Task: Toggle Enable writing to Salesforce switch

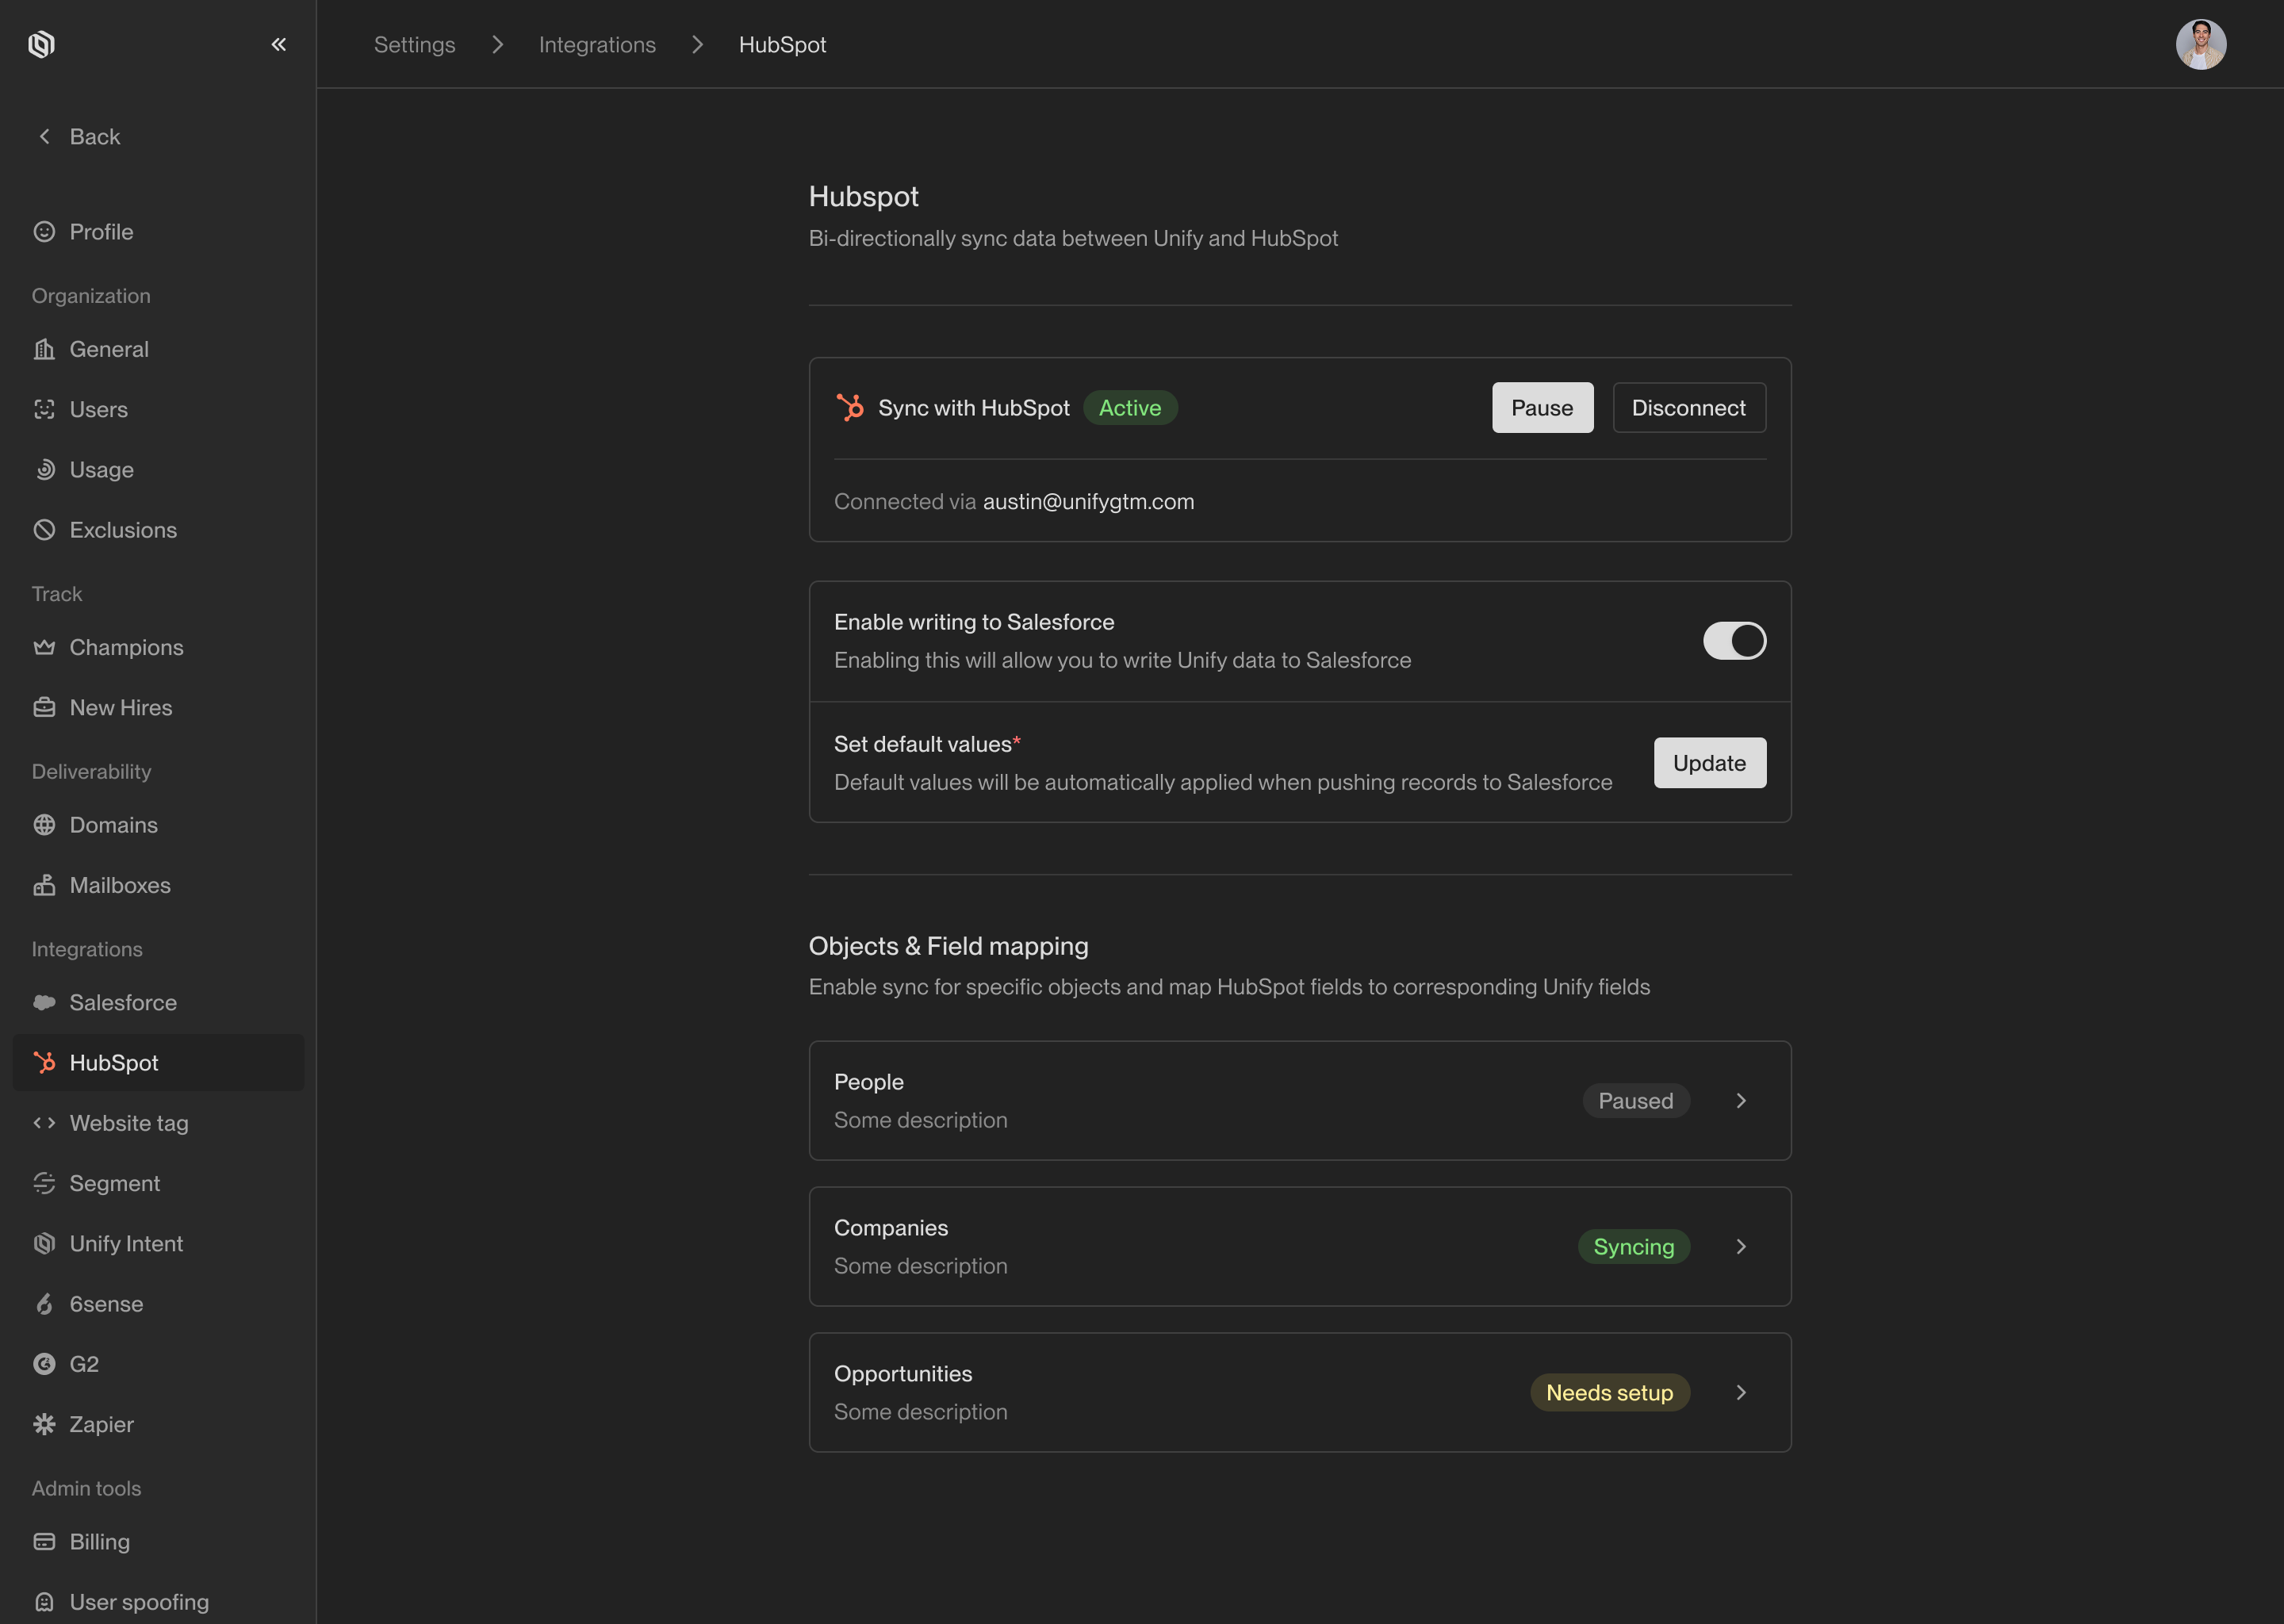Action: tap(1734, 641)
